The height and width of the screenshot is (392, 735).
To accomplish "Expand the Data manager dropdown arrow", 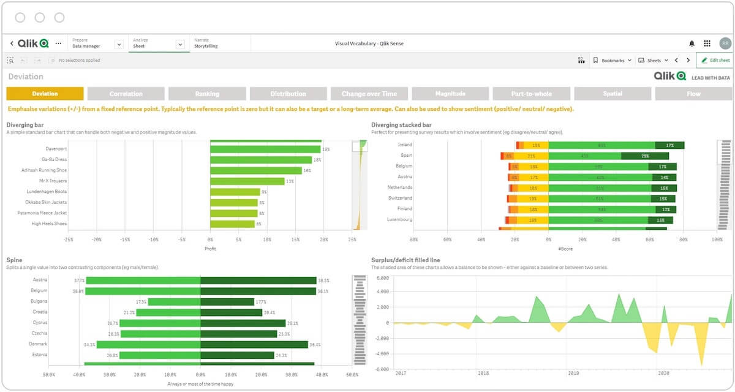I will click(119, 44).
